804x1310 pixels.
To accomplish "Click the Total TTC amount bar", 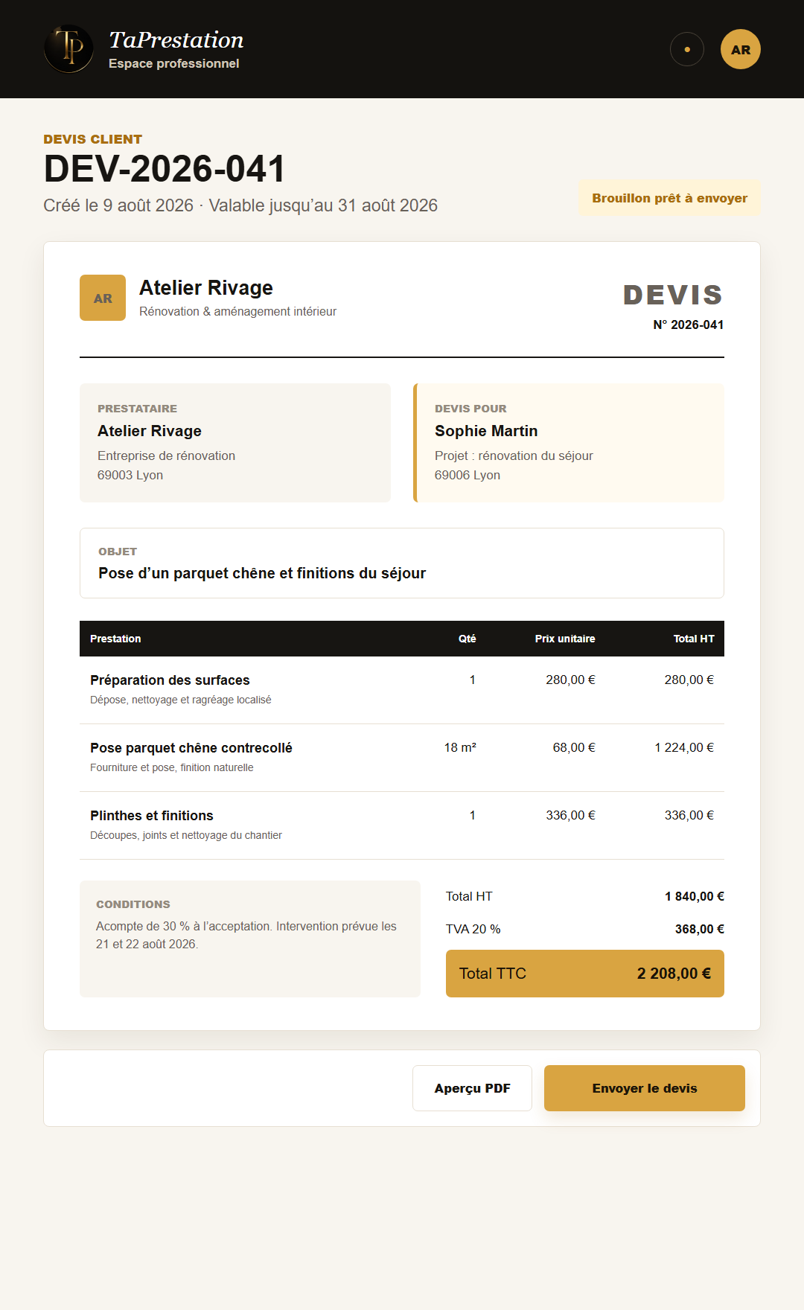I will tap(585, 974).
